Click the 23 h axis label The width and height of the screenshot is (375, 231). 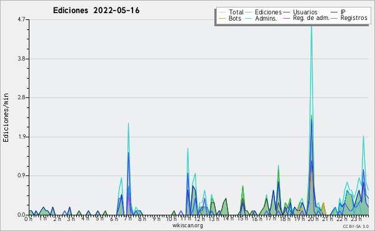point(356,219)
